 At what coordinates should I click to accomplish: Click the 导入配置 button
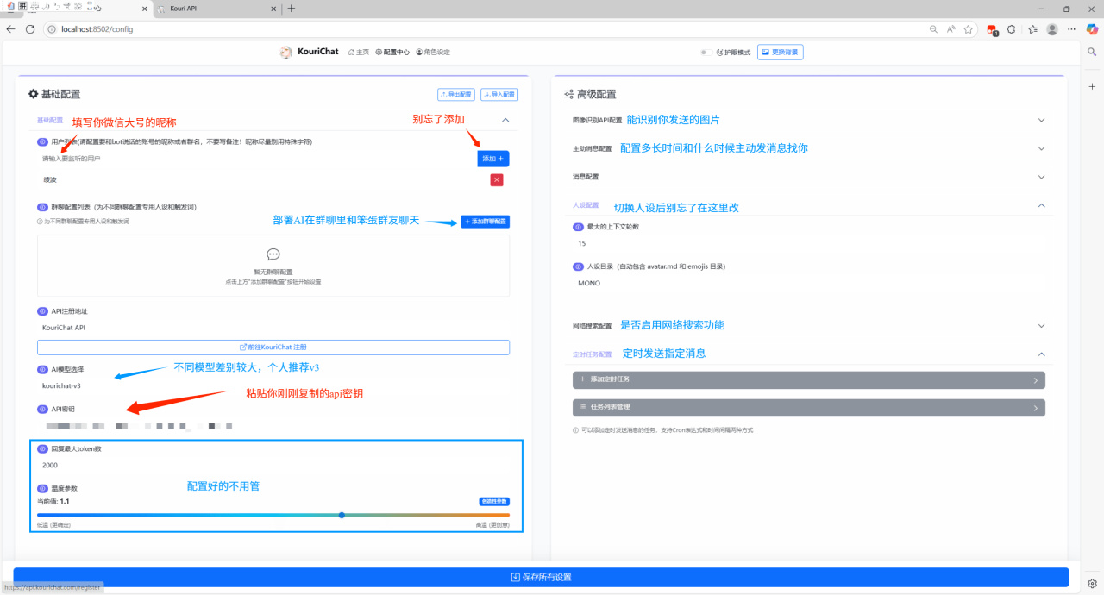(x=499, y=94)
